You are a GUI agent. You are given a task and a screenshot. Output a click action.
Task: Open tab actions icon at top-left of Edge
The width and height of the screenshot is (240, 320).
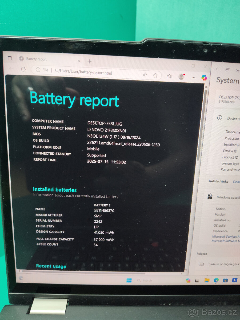10,58
